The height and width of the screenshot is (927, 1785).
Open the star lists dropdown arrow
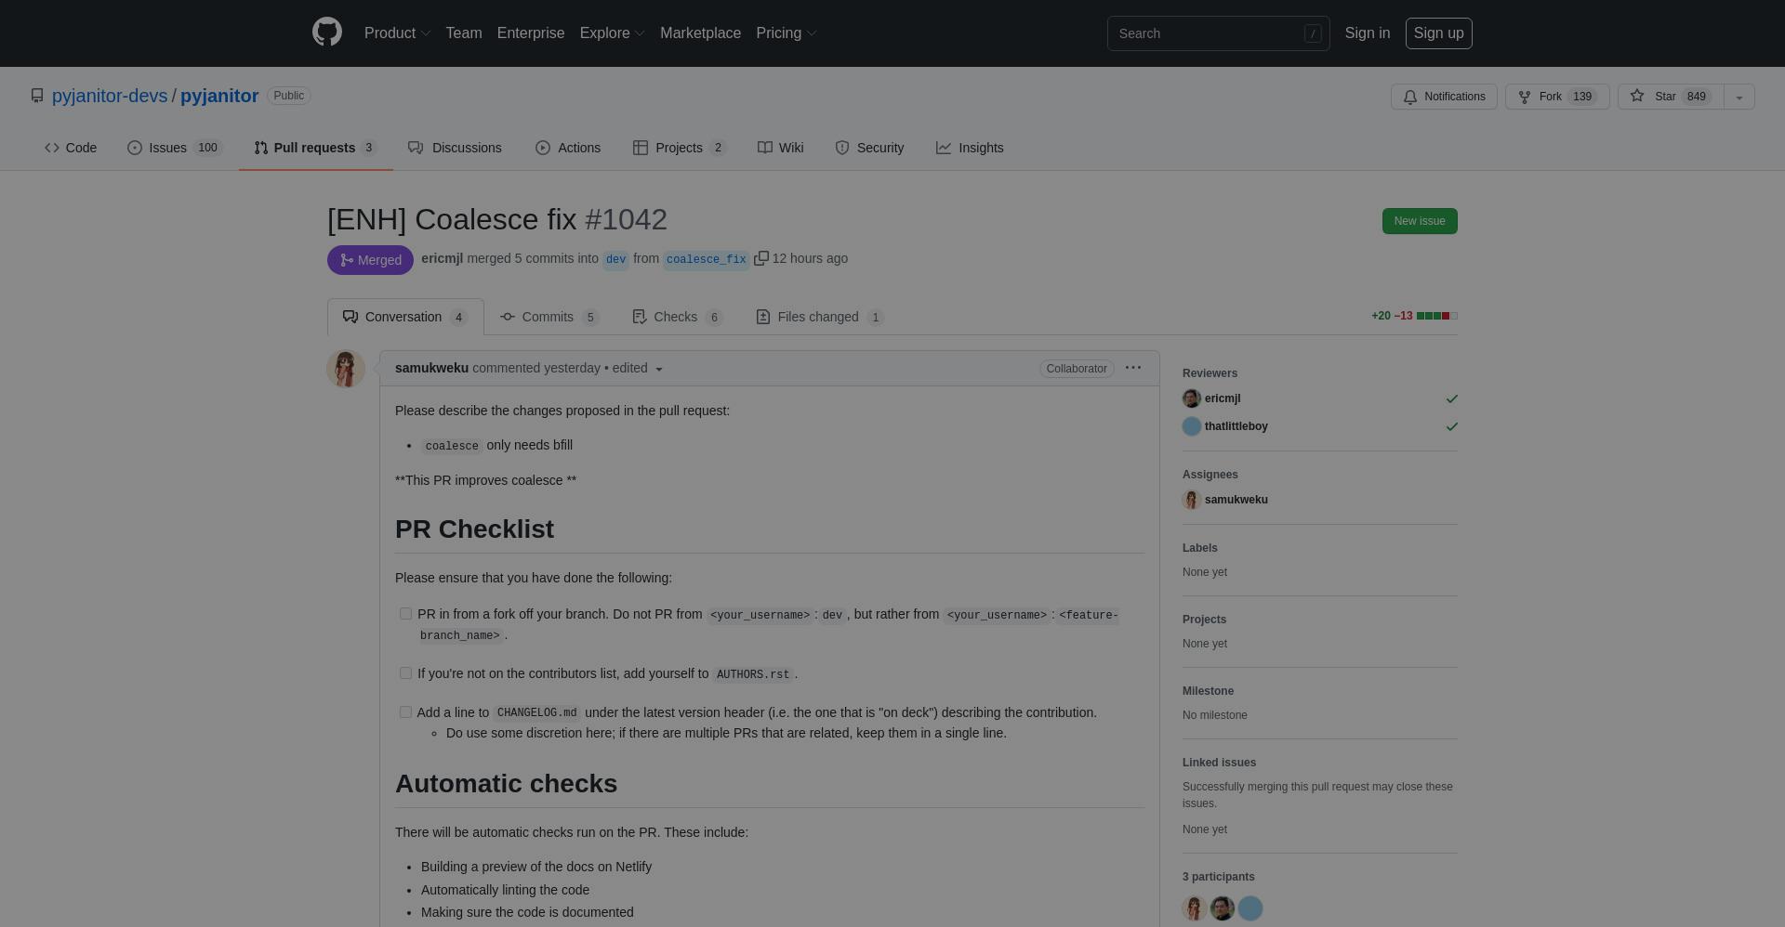(1739, 97)
